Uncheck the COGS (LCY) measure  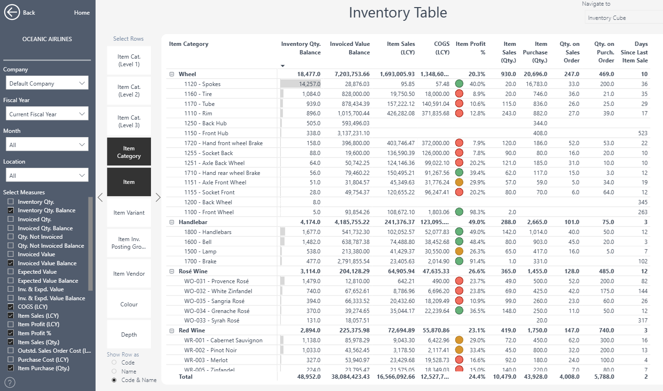tap(10, 307)
